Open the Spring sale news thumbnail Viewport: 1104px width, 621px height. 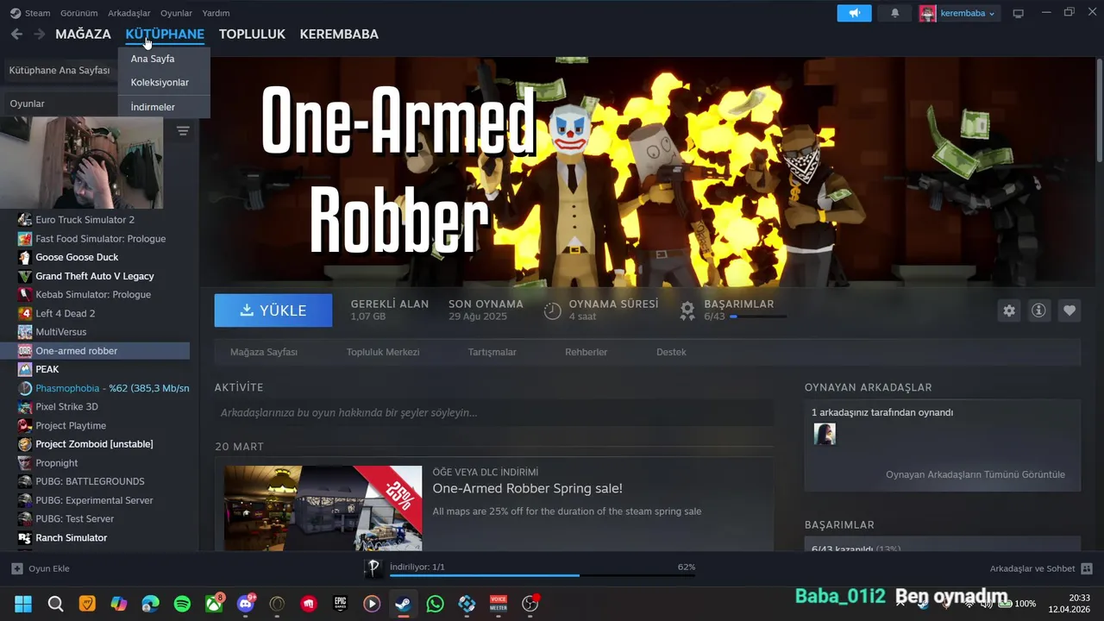pyautogui.click(x=323, y=508)
